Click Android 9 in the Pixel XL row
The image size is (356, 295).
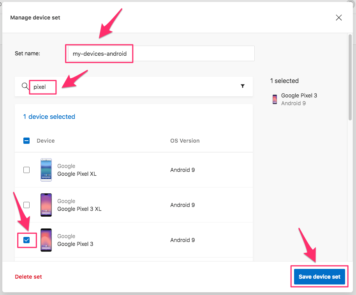point(183,170)
